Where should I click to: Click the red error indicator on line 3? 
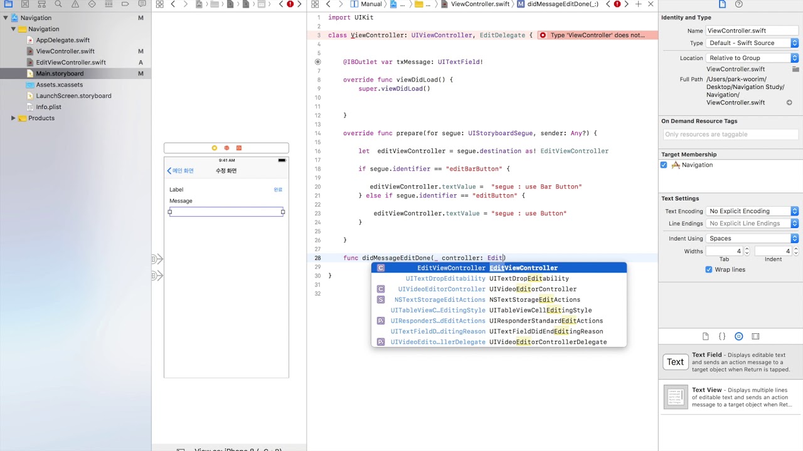click(543, 35)
